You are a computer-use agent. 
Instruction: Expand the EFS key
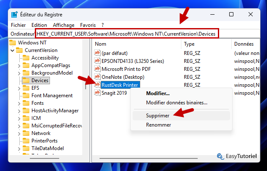tap(19, 88)
